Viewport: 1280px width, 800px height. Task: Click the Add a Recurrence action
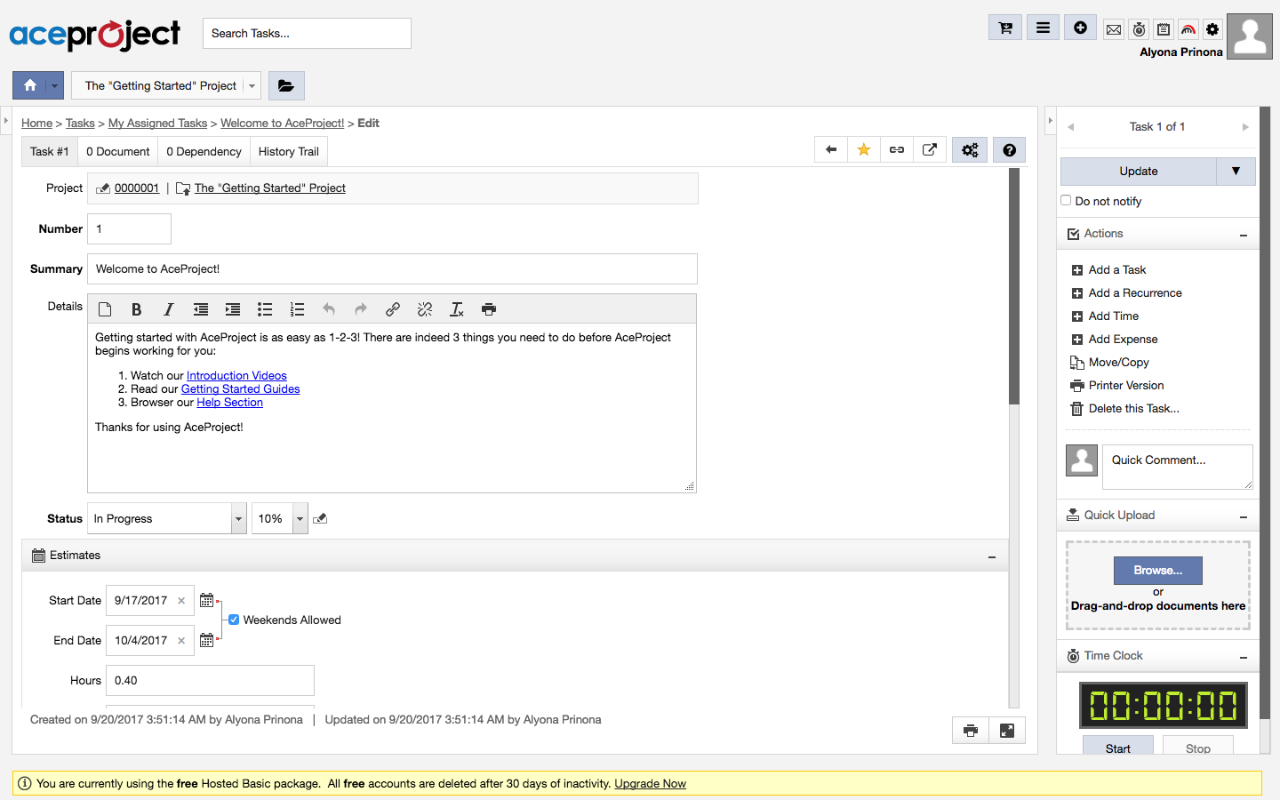[1135, 292]
